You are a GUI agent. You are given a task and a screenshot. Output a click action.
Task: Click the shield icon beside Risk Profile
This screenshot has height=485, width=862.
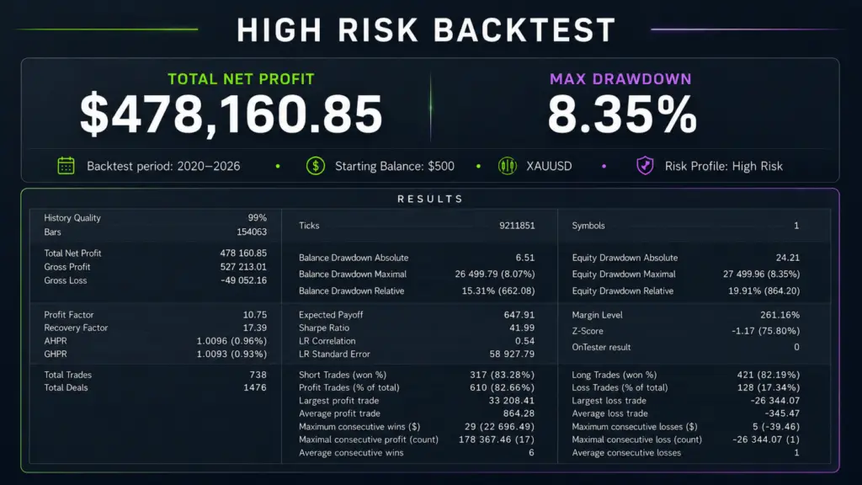645,166
